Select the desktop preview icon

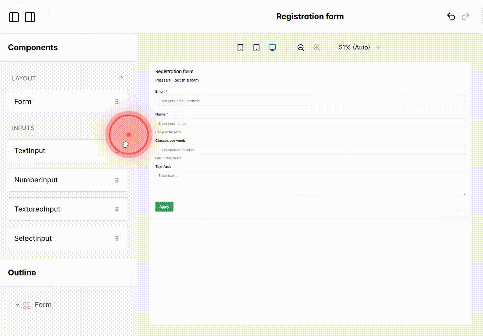(272, 47)
